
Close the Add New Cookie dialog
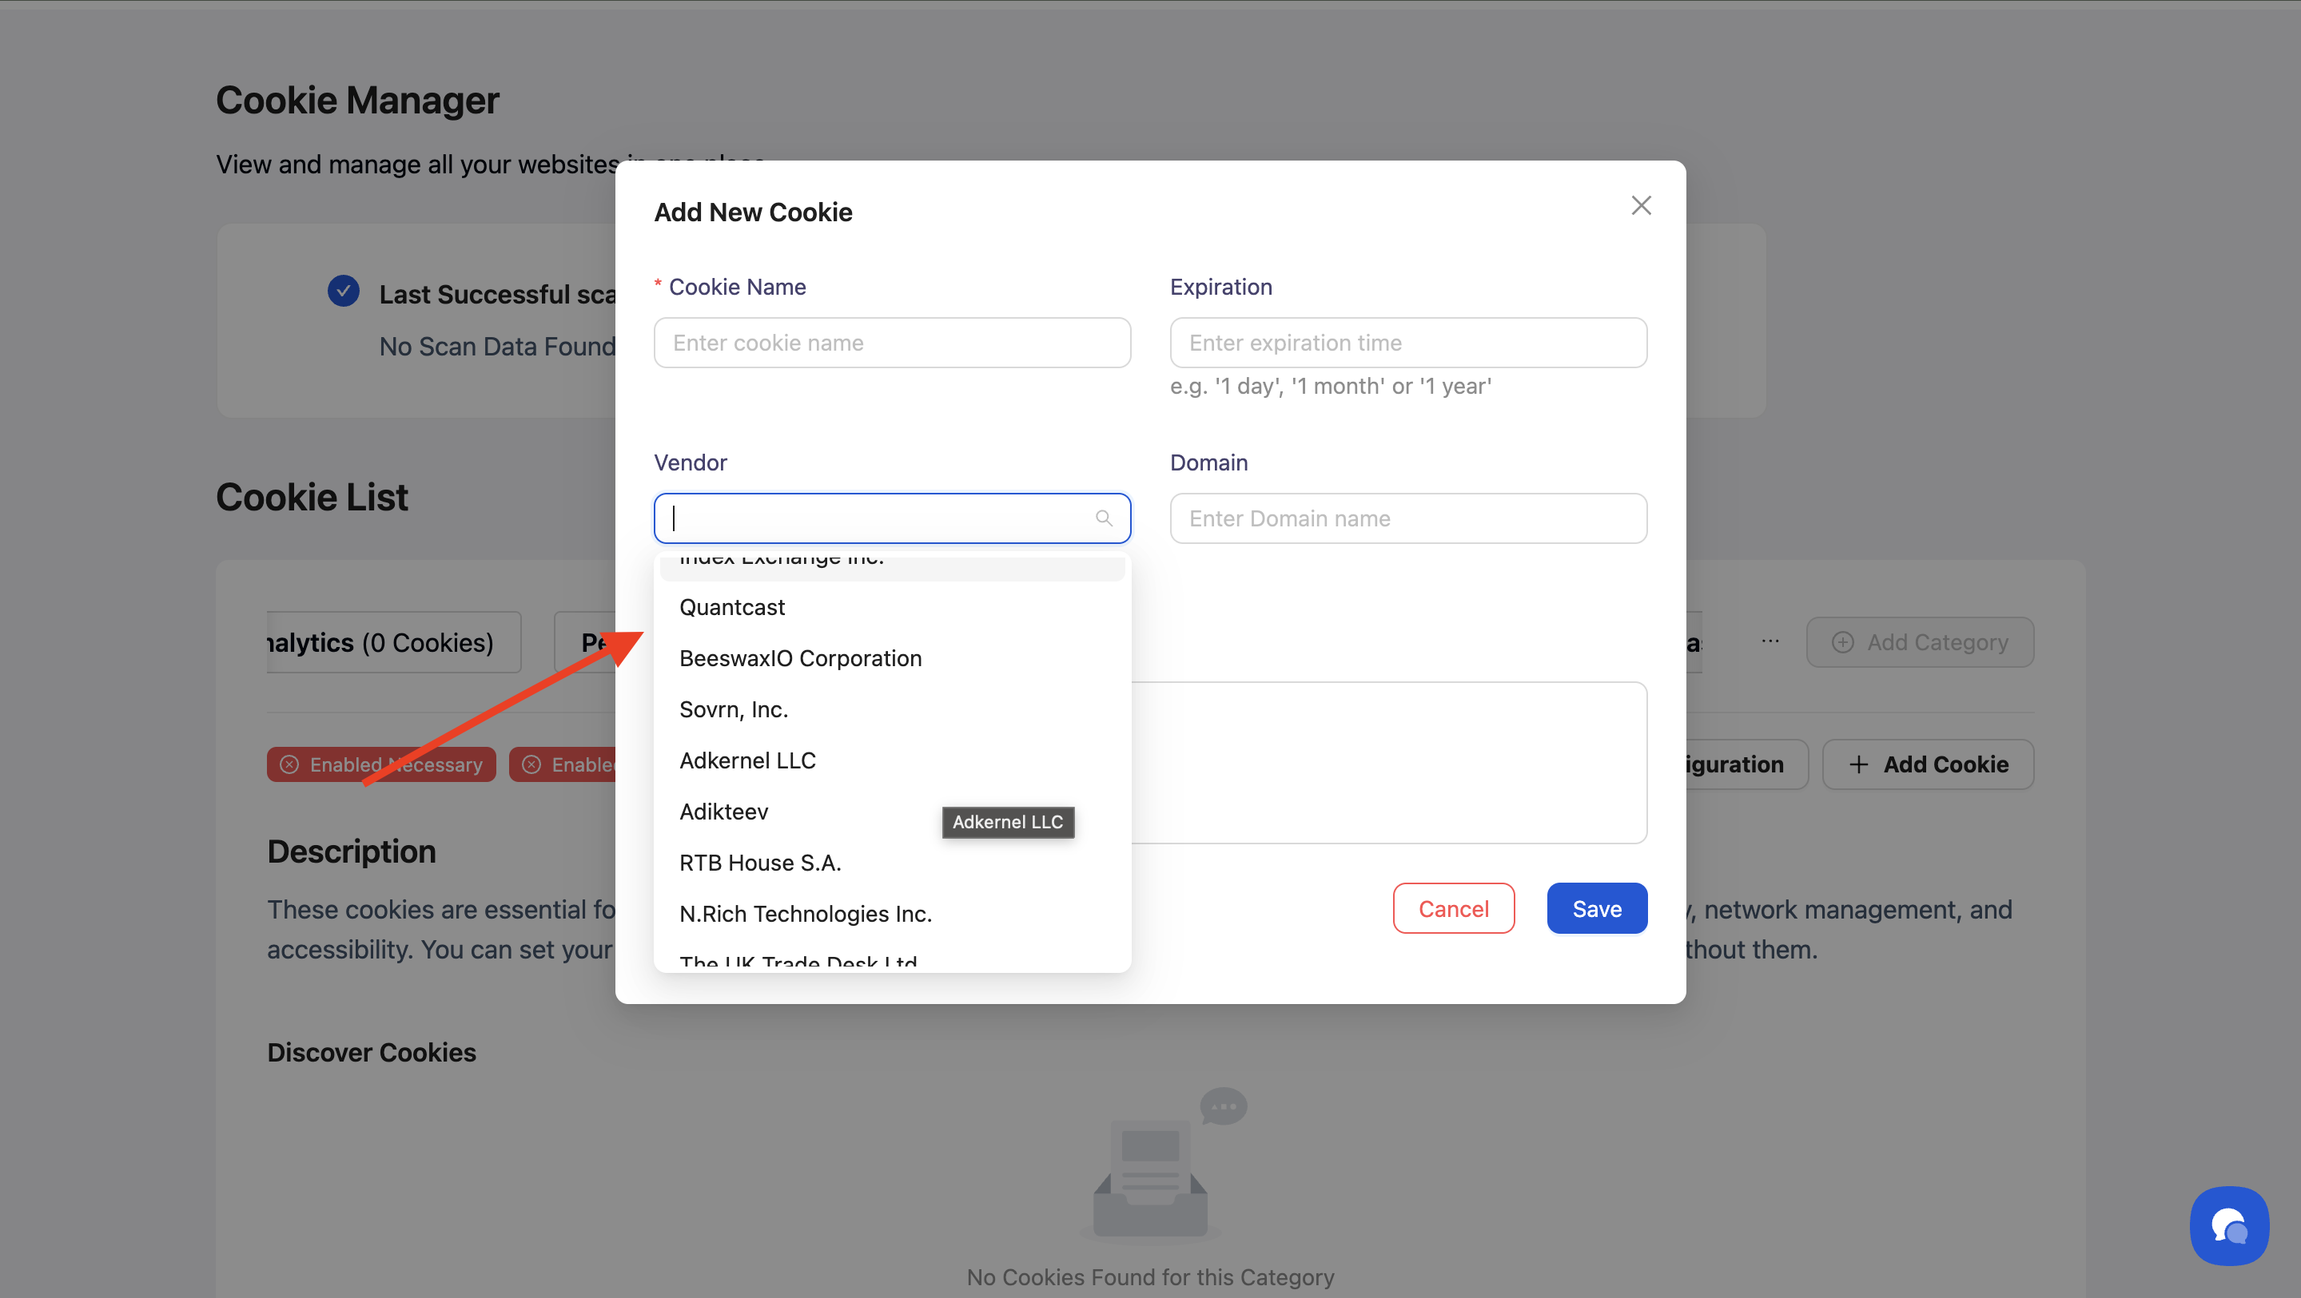[x=1641, y=205]
